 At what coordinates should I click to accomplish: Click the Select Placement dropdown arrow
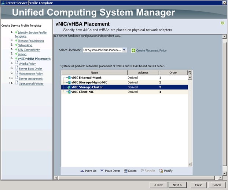[x=124, y=50]
